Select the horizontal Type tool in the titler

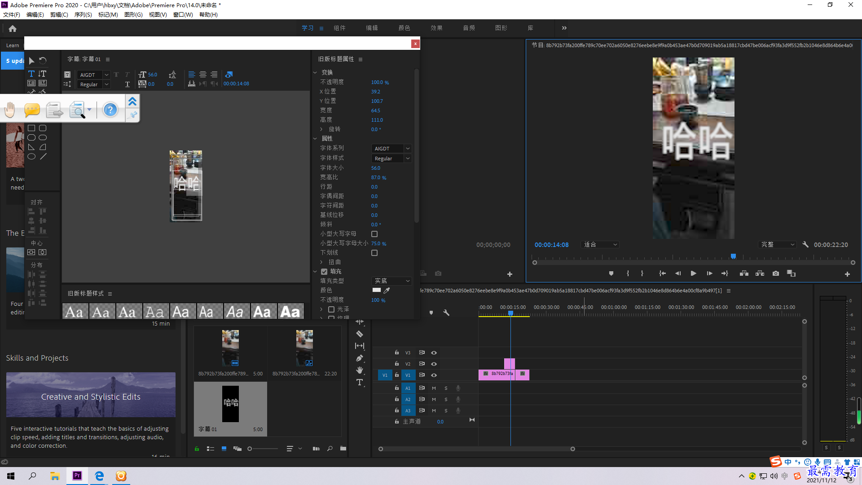(x=31, y=74)
